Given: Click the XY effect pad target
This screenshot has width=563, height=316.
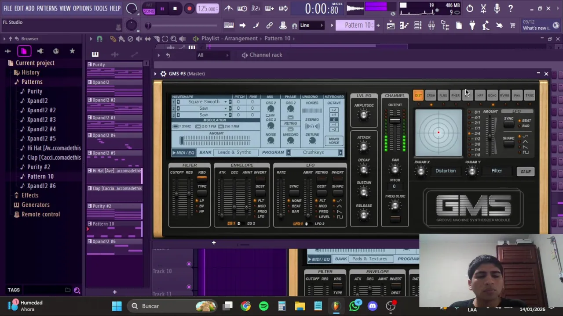Looking at the screenshot, I should point(439,133).
